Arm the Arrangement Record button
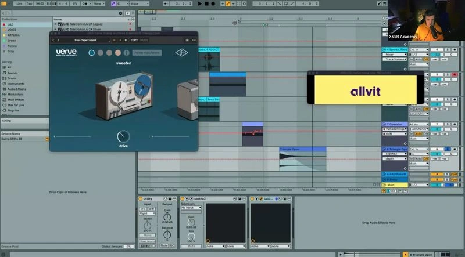 click(213, 3)
